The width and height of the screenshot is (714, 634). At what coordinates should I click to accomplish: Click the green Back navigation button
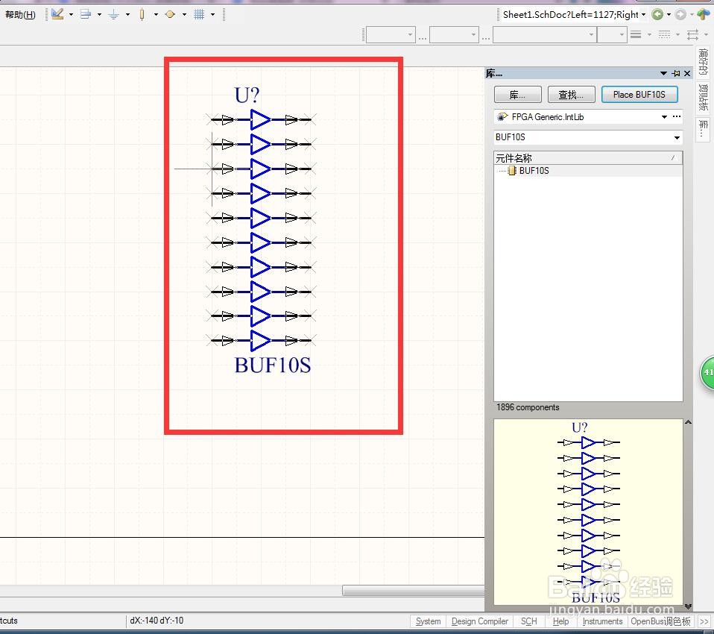657,15
